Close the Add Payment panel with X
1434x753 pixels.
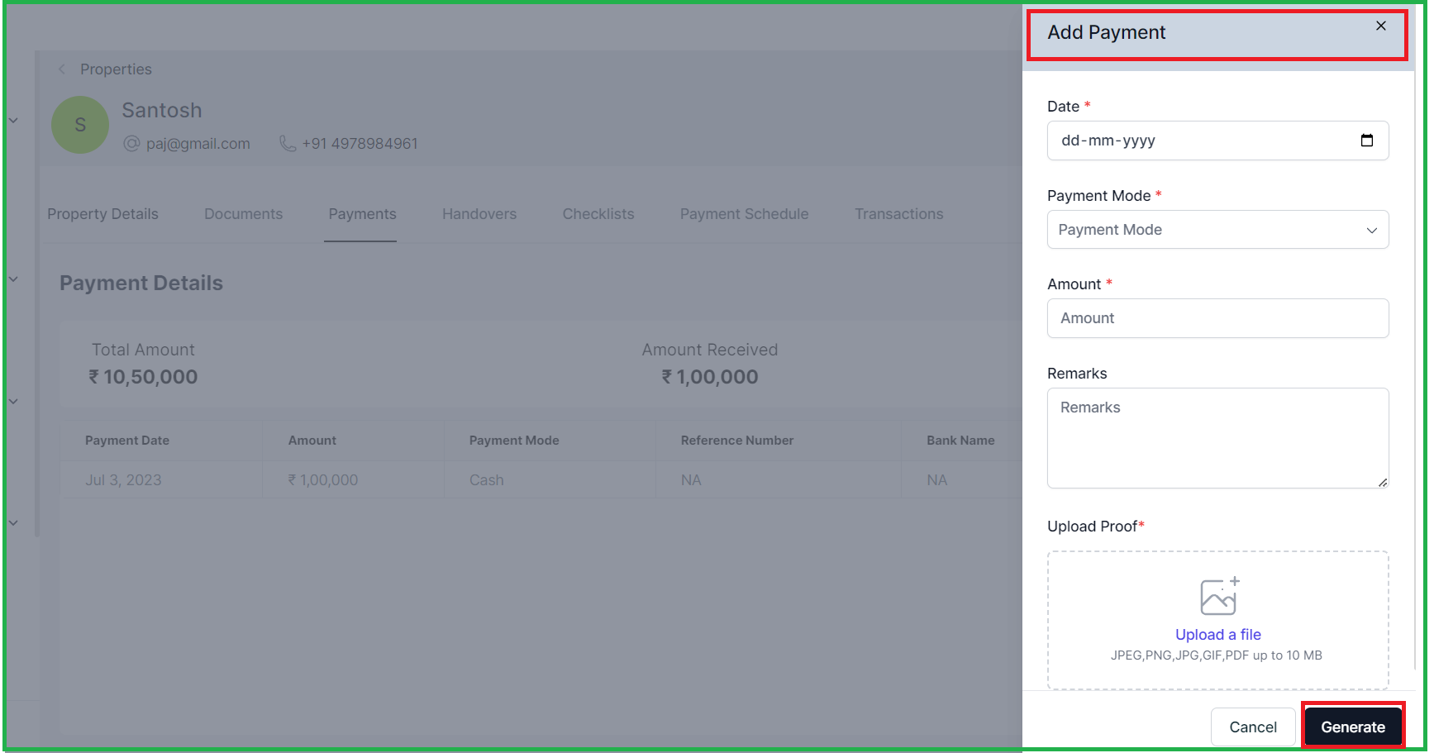click(1380, 26)
